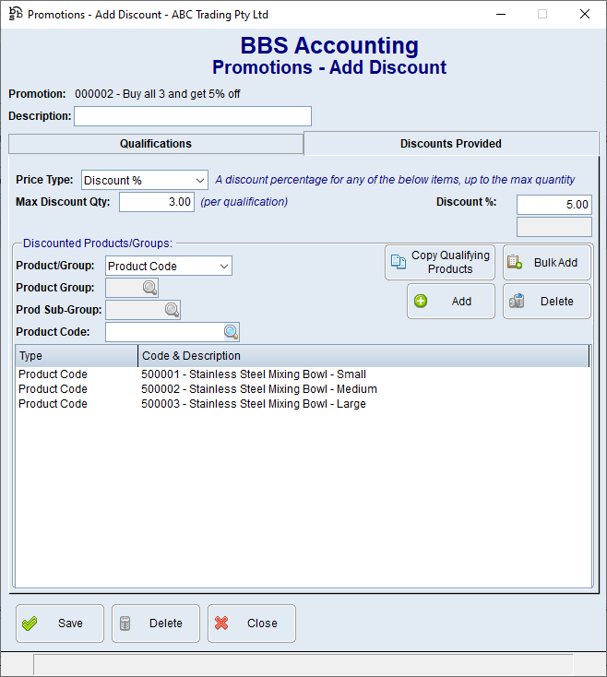
Task: Click the Copy Qualifying Products button
Action: point(440,263)
